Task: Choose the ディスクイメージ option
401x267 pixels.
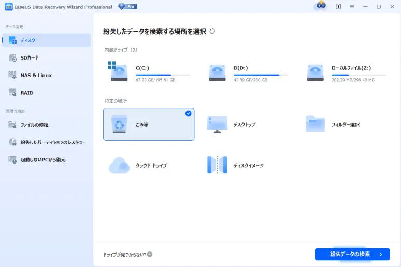Action: pyautogui.click(x=217, y=165)
